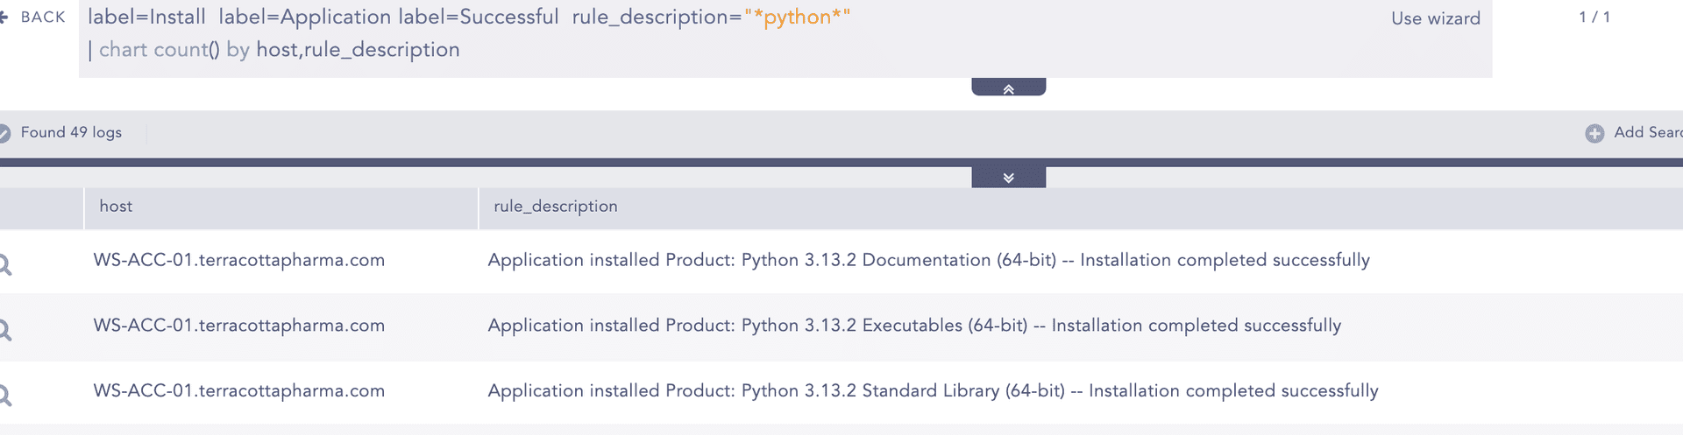Click the Add Search text label
Image resolution: width=1683 pixels, height=435 pixels.
click(1647, 132)
